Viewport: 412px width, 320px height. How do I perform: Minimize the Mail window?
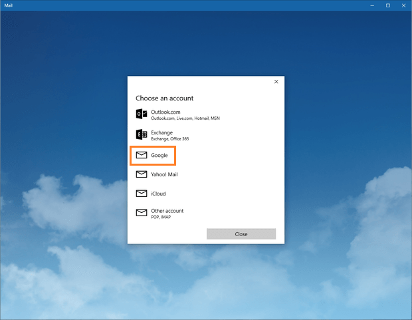point(372,5)
